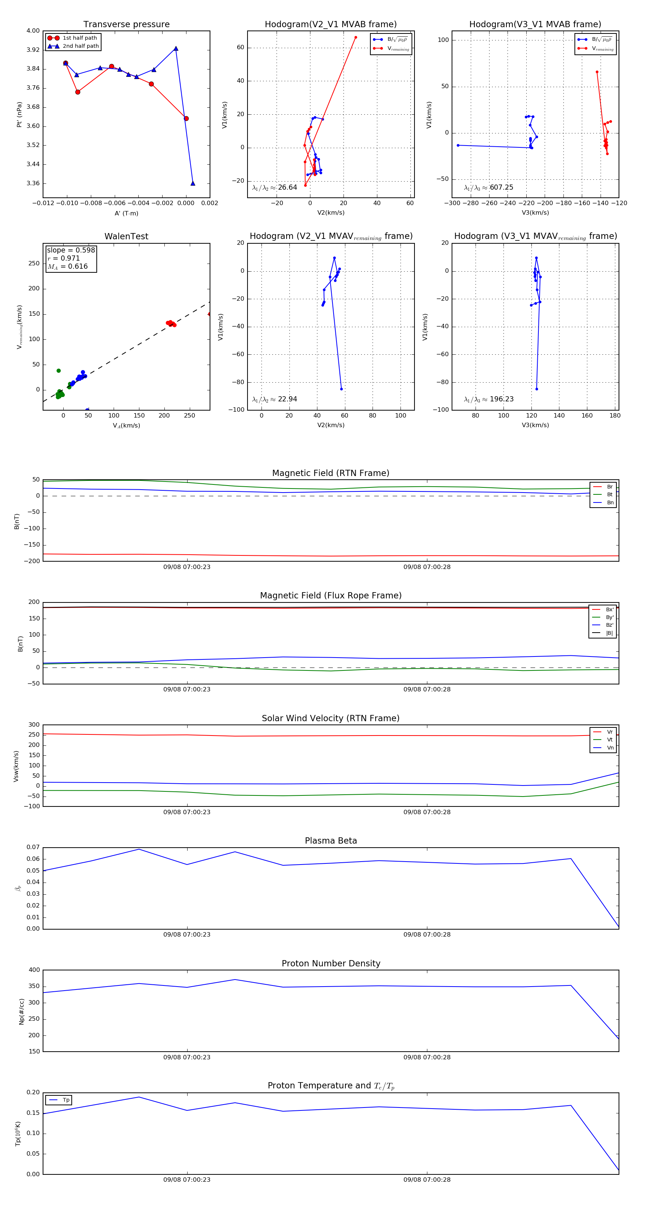Click "Proton Temperature and Te/Tp" title

click(x=331, y=1086)
